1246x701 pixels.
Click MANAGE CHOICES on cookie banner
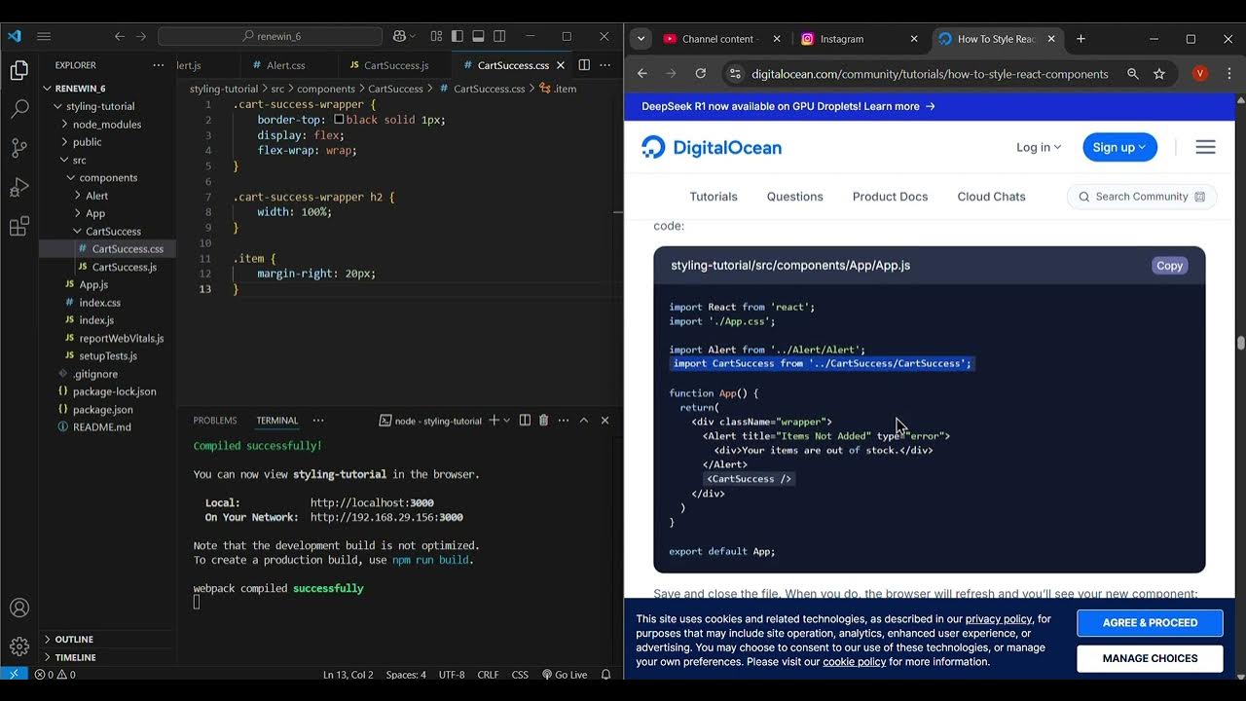tap(1150, 658)
